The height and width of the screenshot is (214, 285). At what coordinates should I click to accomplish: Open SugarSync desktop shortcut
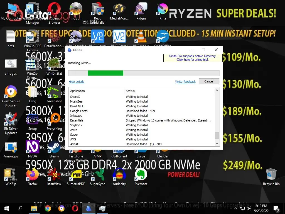(x=98, y=177)
